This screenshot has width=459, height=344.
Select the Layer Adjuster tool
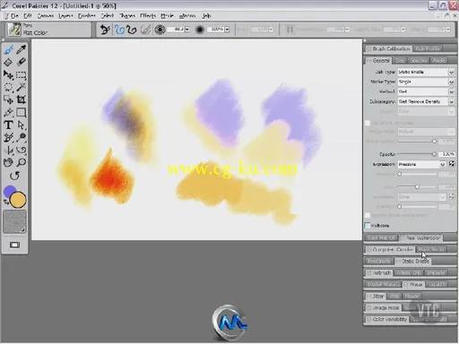[8, 74]
